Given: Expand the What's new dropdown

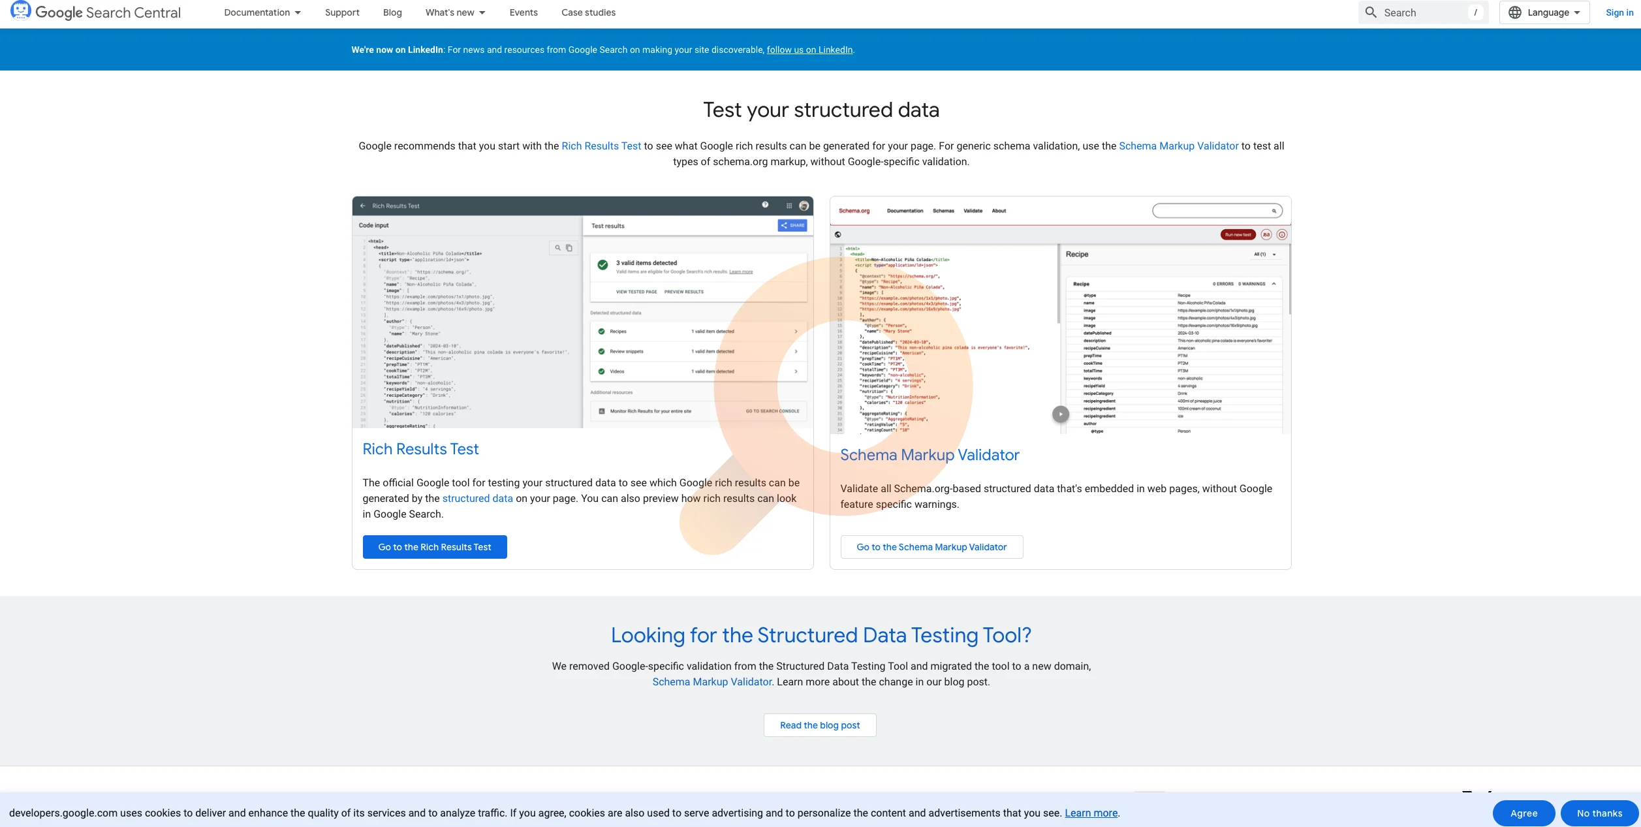Looking at the screenshot, I should point(454,12).
